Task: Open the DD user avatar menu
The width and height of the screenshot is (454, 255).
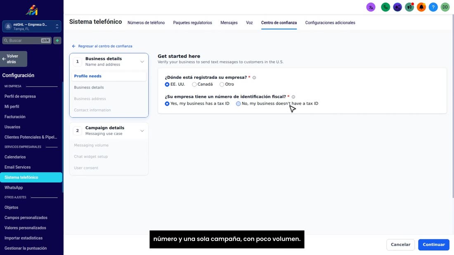Action: (x=445, y=7)
